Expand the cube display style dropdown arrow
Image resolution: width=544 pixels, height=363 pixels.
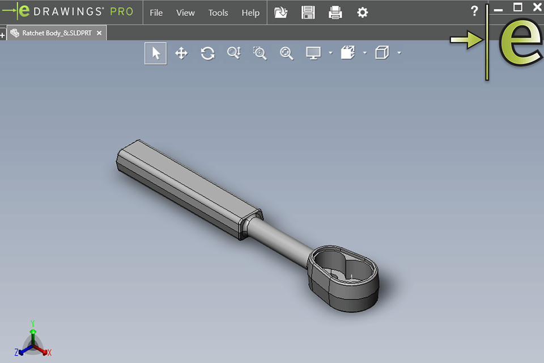coord(399,53)
